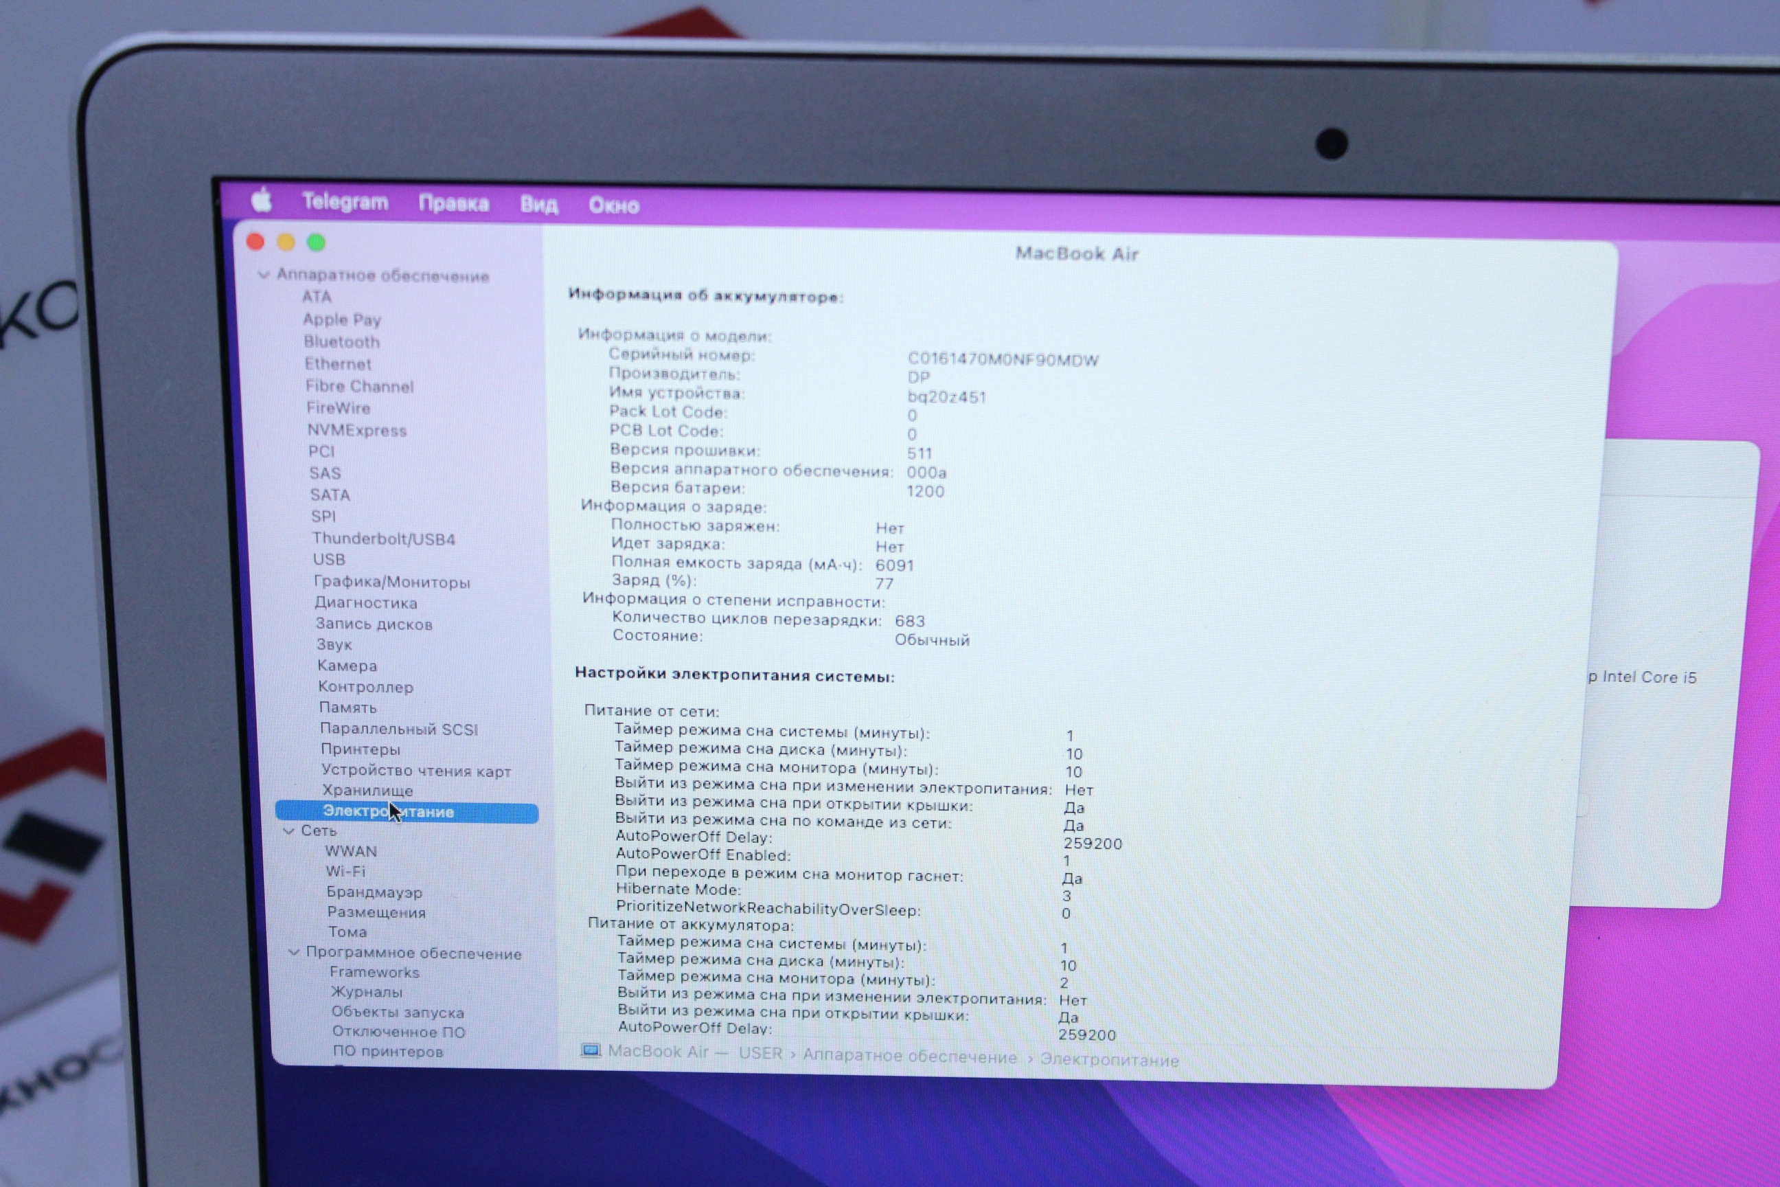1780x1187 pixels.
Task: Collapse the Аппаратное обеспечение section
Action: [x=264, y=275]
